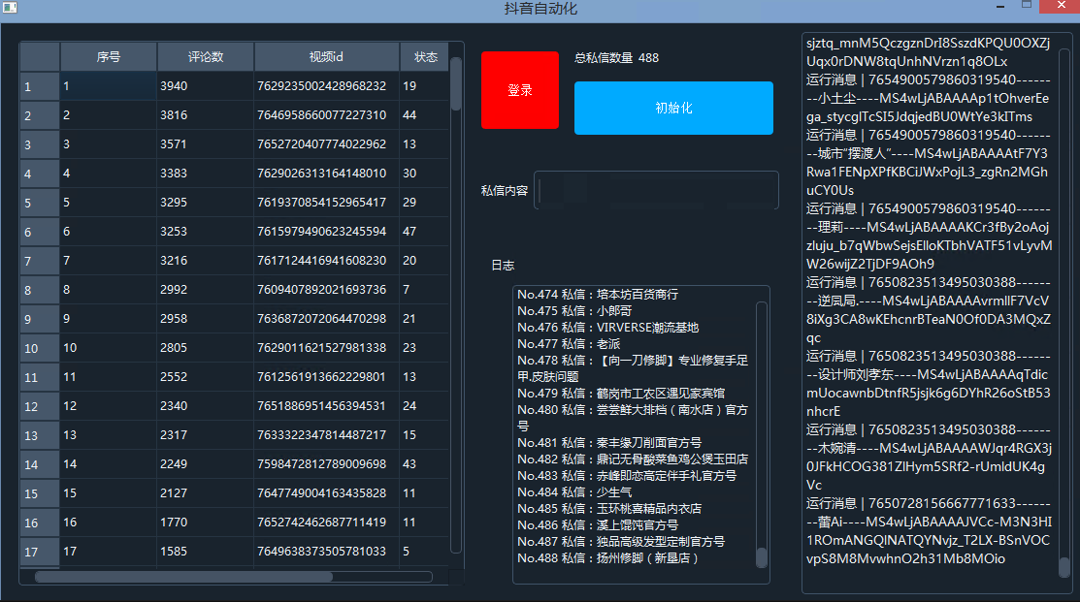Viewport: 1080px width, 602px height.
Task: Click log entry No.474 培本坊百货商行
Action: point(598,295)
